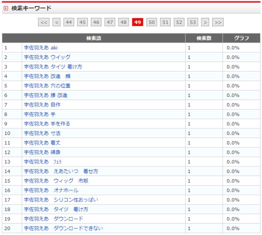The height and width of the screenshot is (235, 262).
Task: Open page 45 of results
Action: click(83, 22)
